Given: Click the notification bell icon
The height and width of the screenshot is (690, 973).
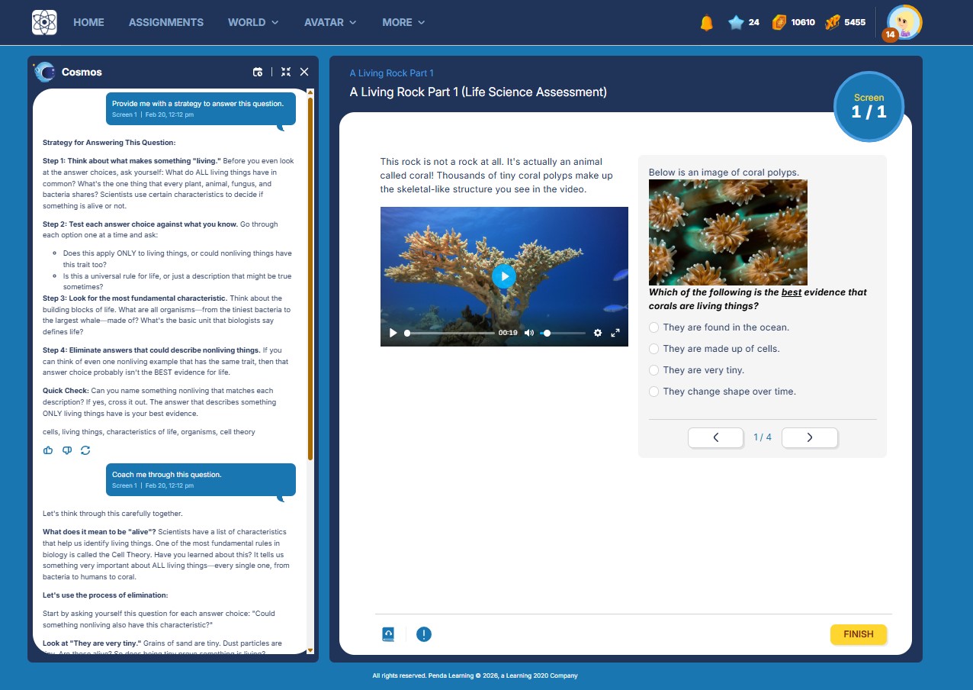Looking at the screenshot, I should pyautogui.click(x=706, y=23).
